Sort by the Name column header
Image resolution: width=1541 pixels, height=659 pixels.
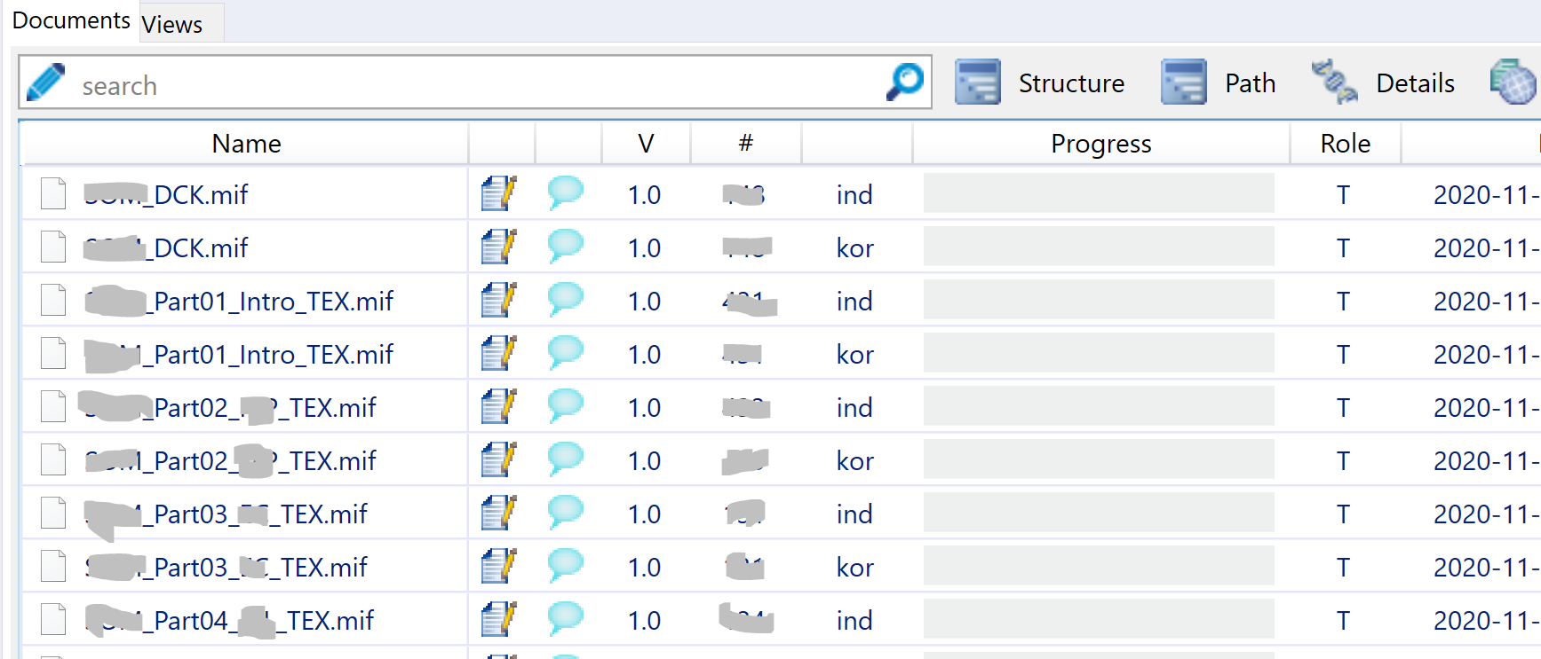246,144
